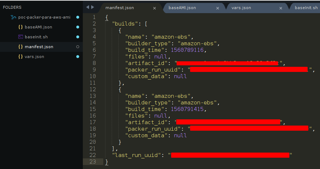The image size is (320, 169).
Task: Click the right tab scroll arrow
Action: (x=93, y=7)
